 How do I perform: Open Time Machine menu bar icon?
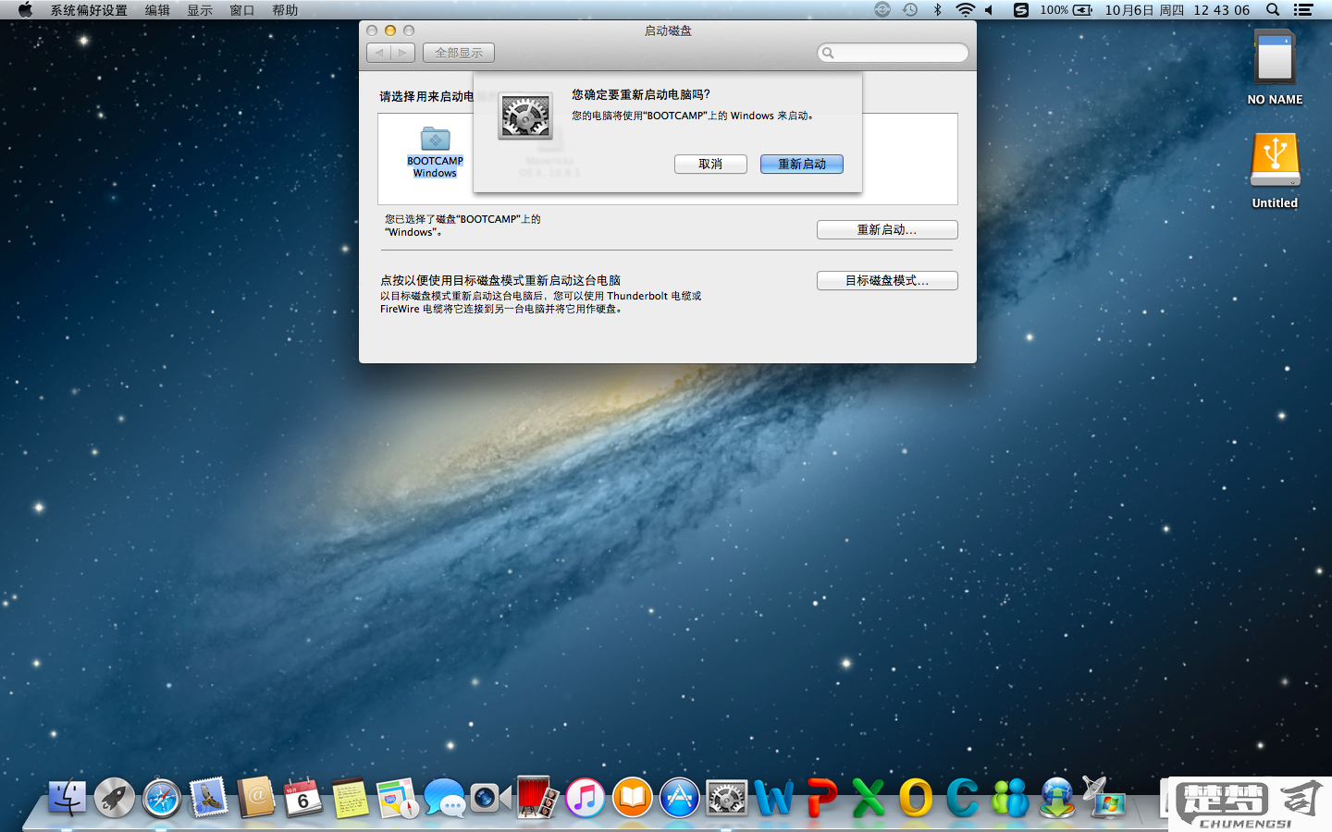(910, 10)
